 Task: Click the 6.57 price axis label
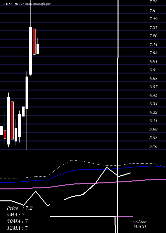point(153,87)
